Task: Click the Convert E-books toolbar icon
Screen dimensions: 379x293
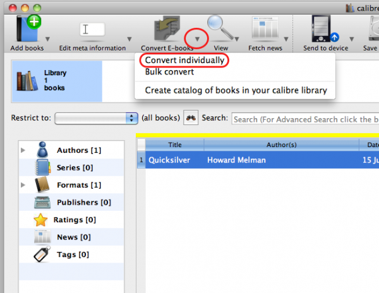Action: click(167, 28)
